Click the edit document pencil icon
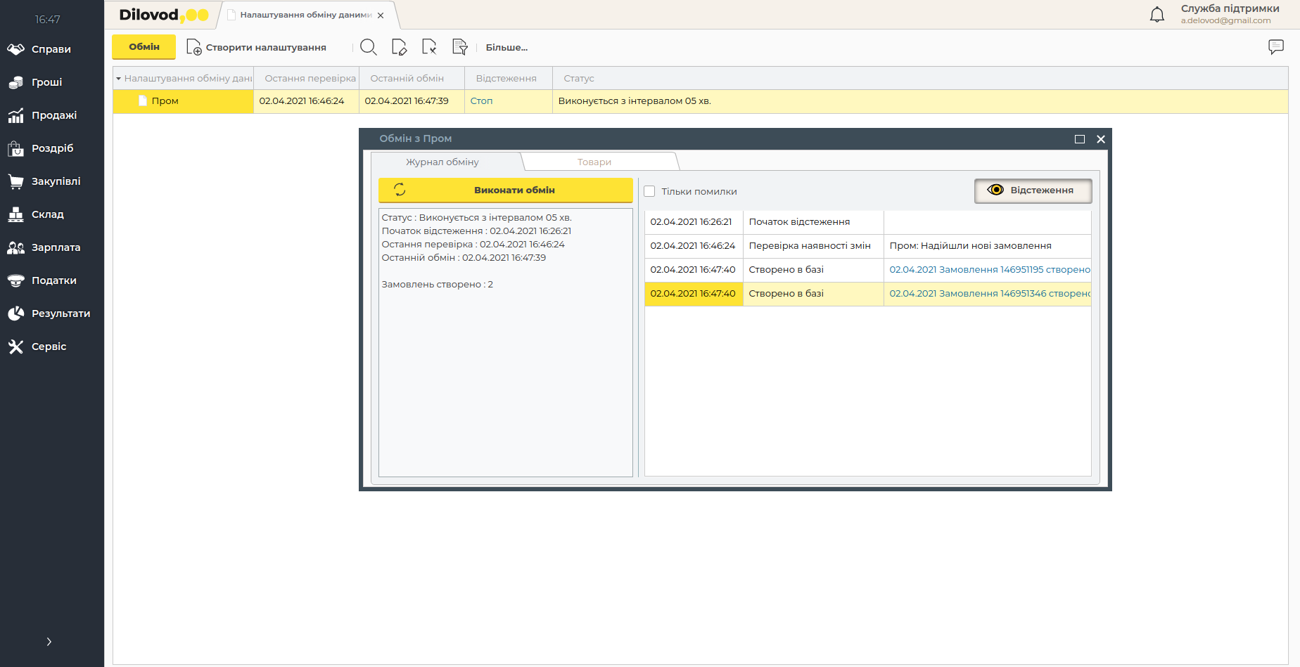The height and width of the screenshot is (667, 1300). tap(399, 47)
